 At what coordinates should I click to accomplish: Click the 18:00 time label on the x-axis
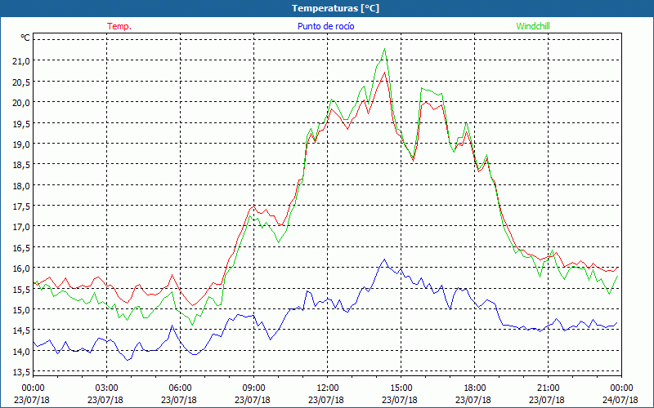tap(475, 388)
